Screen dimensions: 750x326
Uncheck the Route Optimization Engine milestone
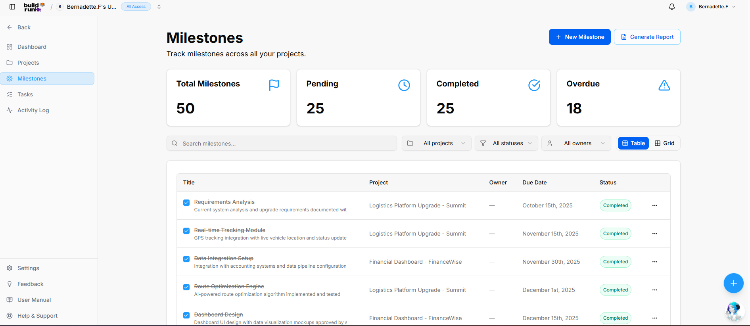tap(186, 287)
